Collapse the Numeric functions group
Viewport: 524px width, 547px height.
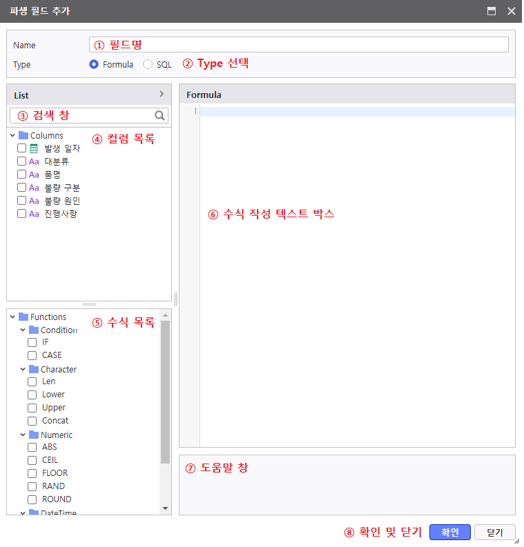coord(23,435)
